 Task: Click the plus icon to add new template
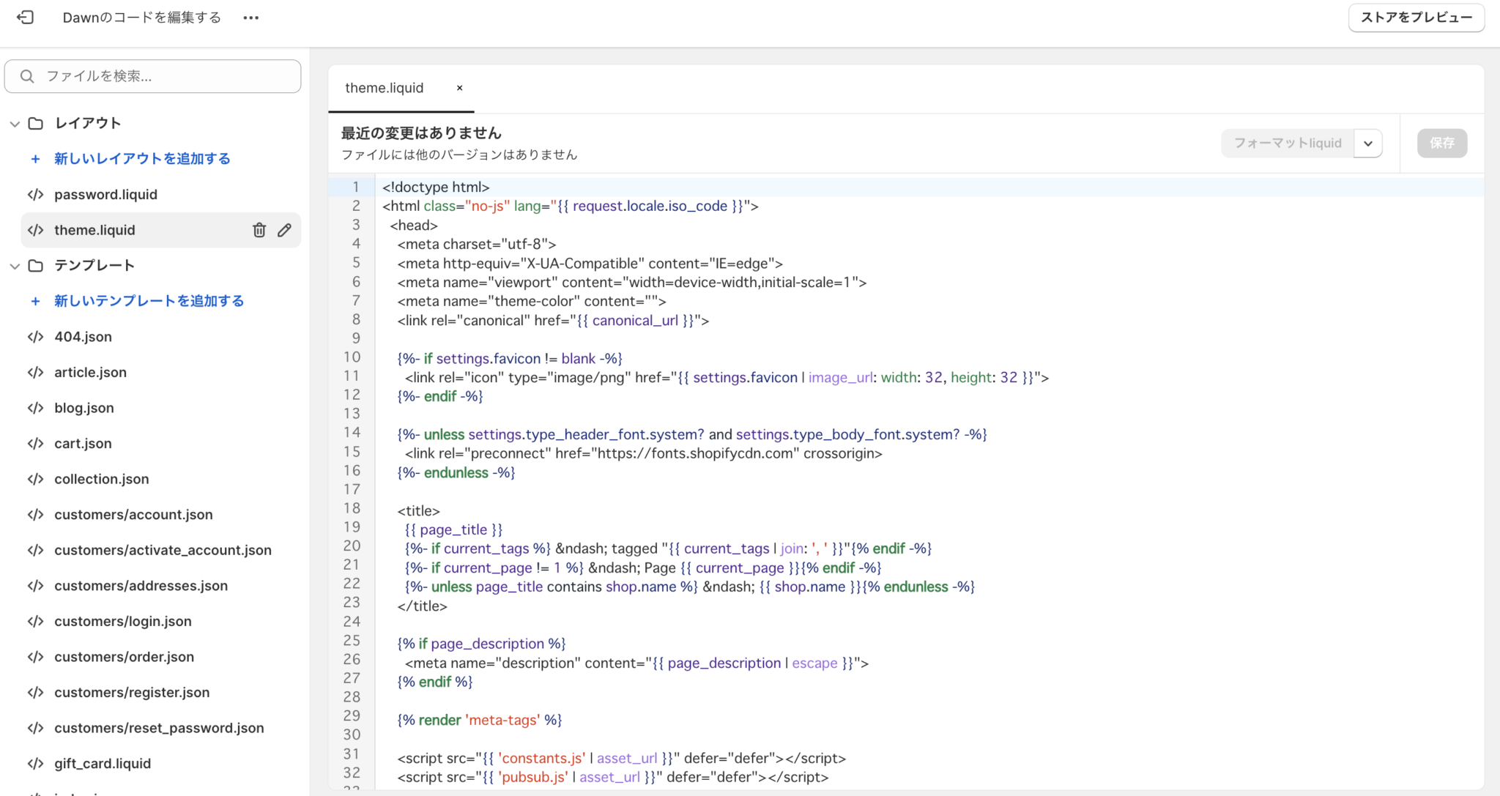pos(35,301)
